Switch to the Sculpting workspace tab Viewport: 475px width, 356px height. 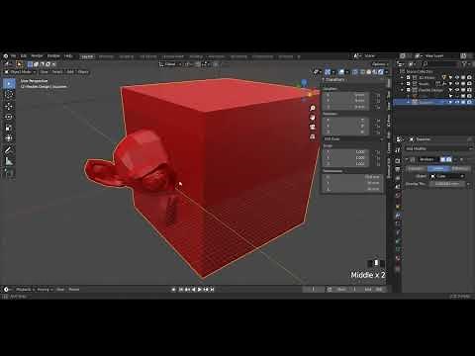click(x=127, y=56)
